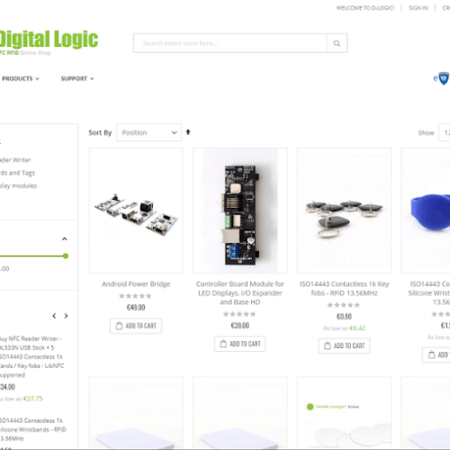Click star rating under Controller Board Module
The width and height of the screenshot is (450, 450).
pyautogui.click(x=239, y=314)
